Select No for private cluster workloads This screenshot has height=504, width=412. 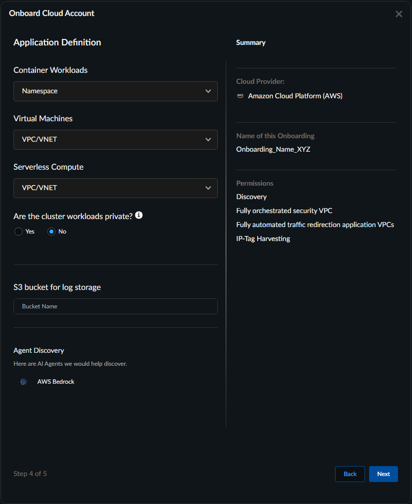pos(51,232)
